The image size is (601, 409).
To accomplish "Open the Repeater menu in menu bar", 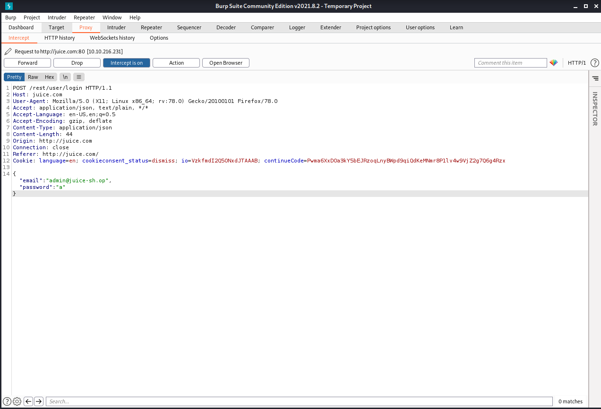I will pos(84,17).
